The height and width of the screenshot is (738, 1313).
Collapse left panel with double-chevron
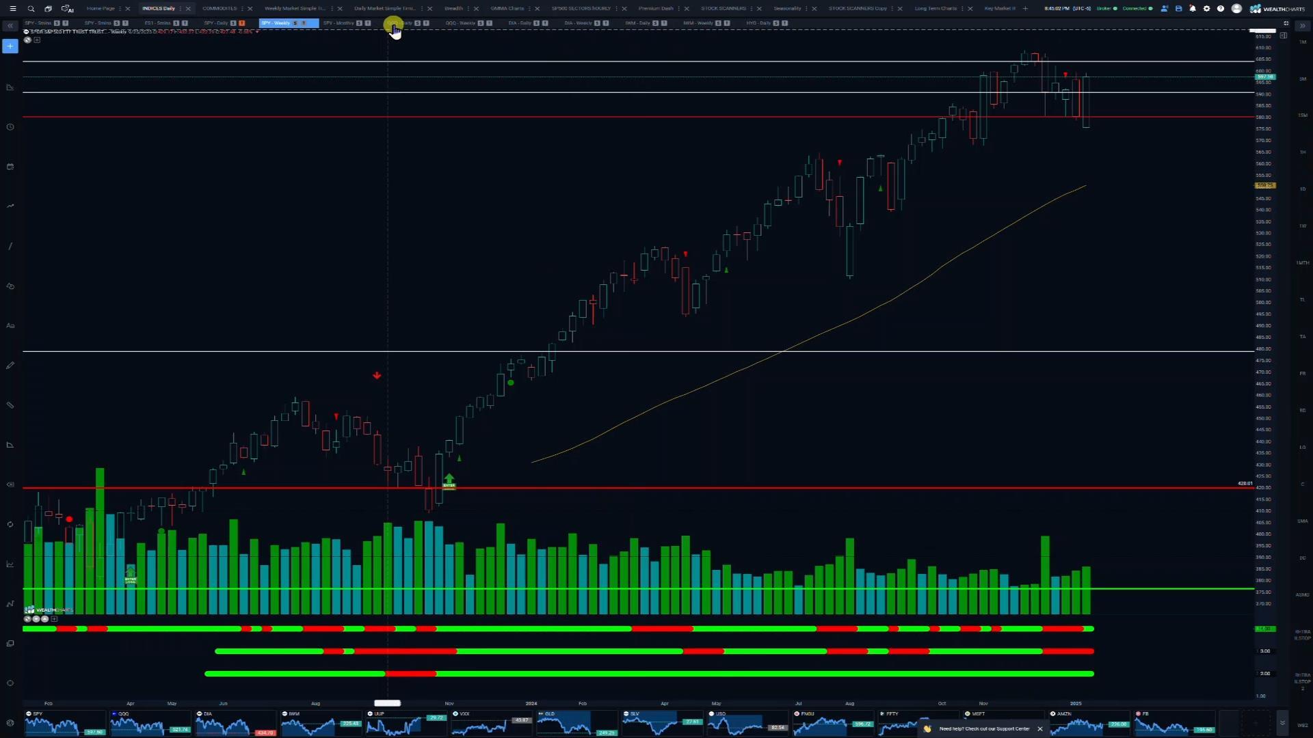[10, 25]
